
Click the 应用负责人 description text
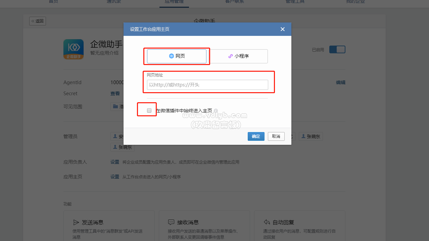[x=181, y=162]
